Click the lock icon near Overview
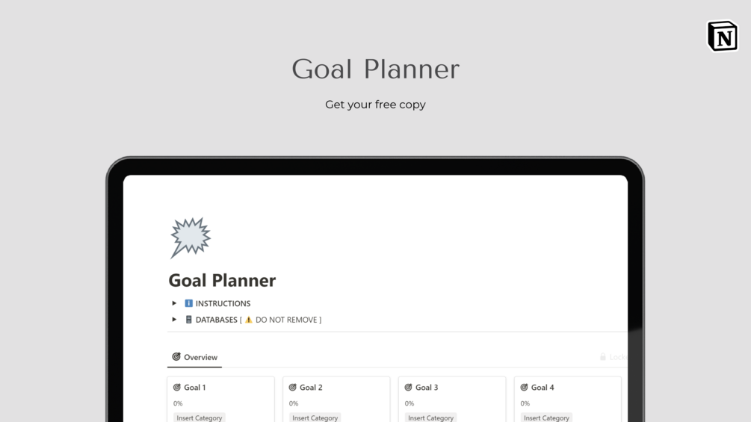The height and width of the screenshot is (422, 751). pos(603,357)
